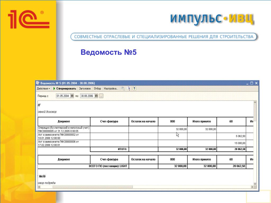
Task: Click the №56 contract heading
Action: (x=42, y=176)
